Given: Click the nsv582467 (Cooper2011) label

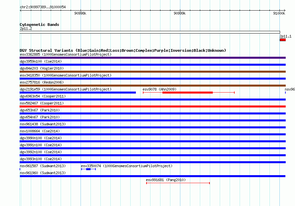Looking at the screenshot, I should 42,103.
